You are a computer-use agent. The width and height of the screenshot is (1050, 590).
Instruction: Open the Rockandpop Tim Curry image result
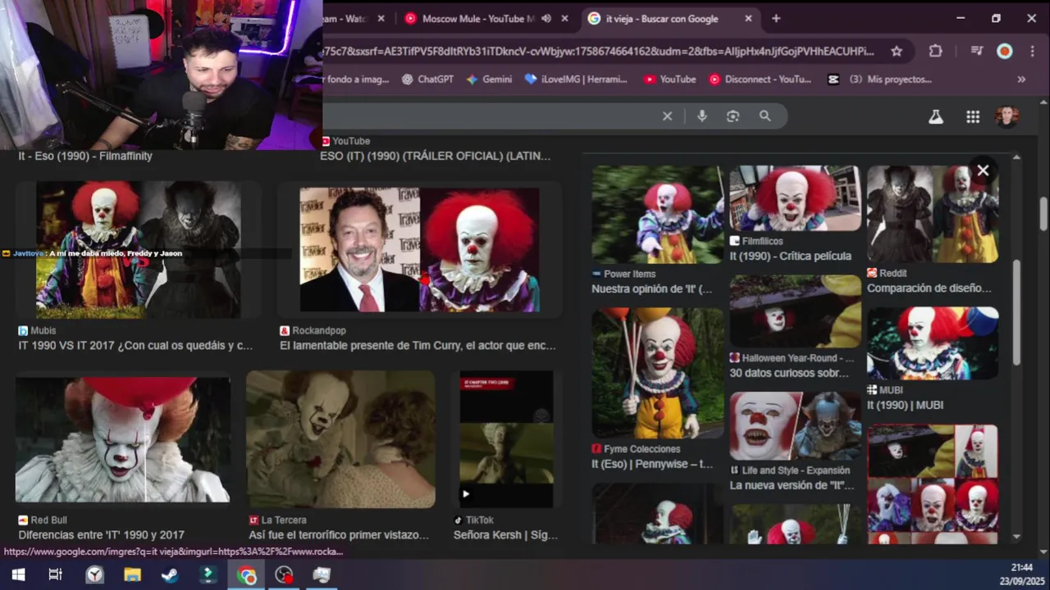(419, 250)
